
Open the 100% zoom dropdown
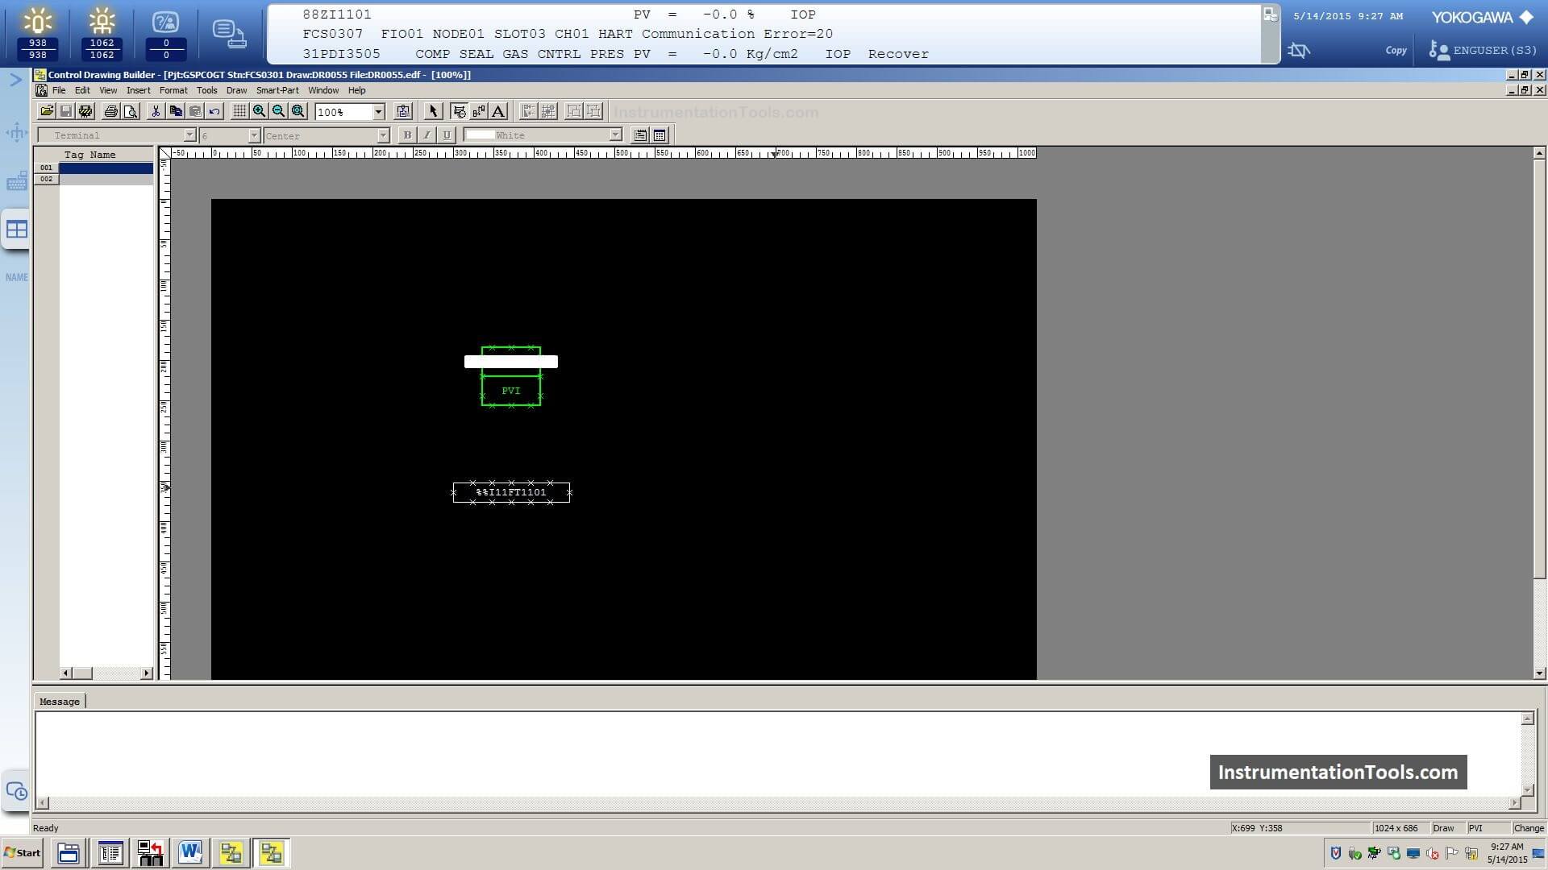click(378, 112)
